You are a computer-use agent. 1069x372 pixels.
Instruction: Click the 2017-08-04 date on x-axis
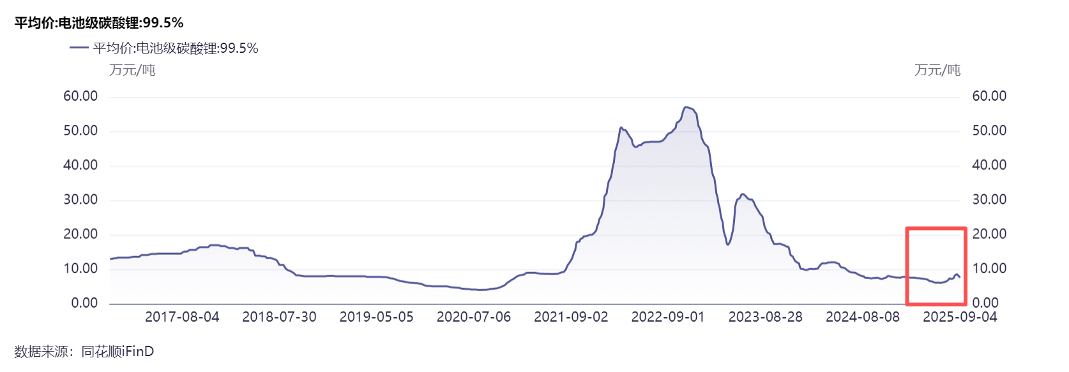182,317
